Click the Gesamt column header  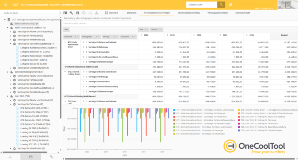click(x=284, y=35)
